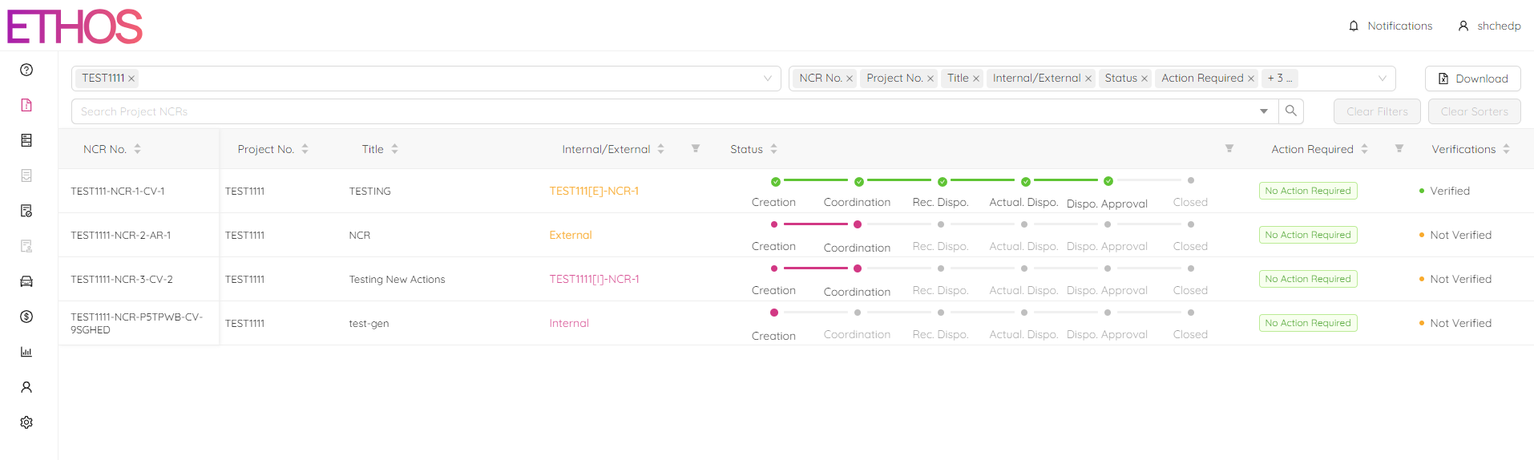The height and width of the screenshot is (460, 1534).
Task: Sort the table by Verifications header
Action: (1463, 149)
